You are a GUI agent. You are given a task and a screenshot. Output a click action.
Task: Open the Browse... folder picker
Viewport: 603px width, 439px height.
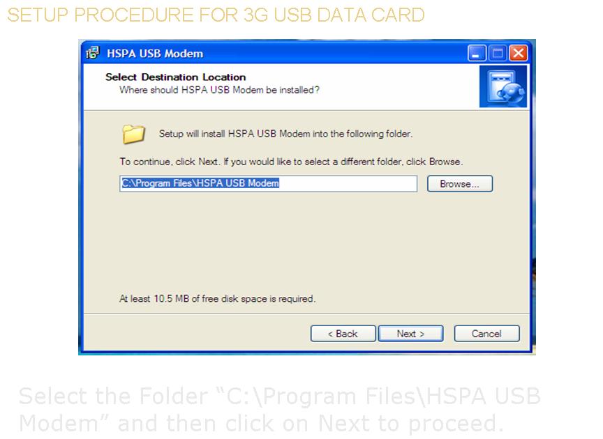pyautogui.click(x=459, y=184)
